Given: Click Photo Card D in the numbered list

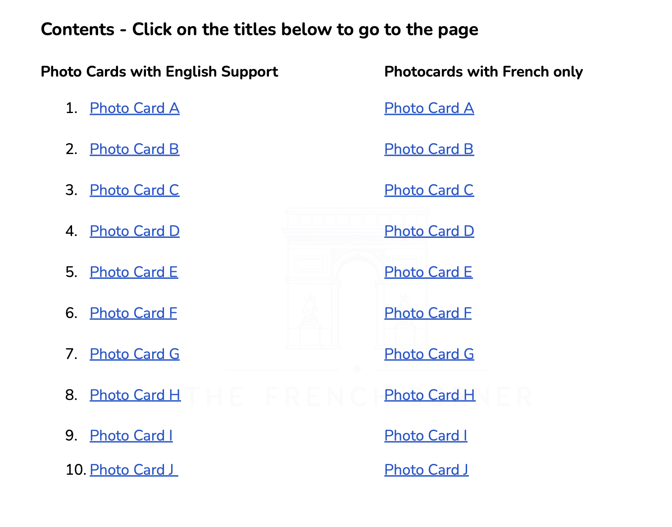Looking at the screenshot, I should tap(134, 232).
